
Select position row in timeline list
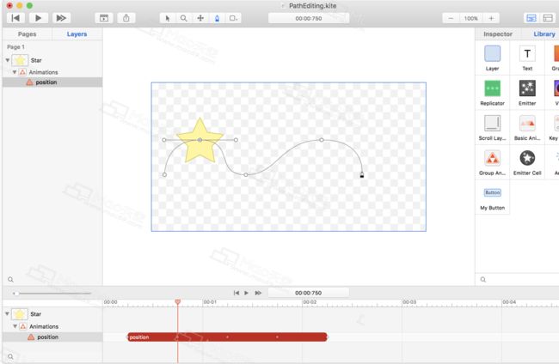tap(52, 337)
